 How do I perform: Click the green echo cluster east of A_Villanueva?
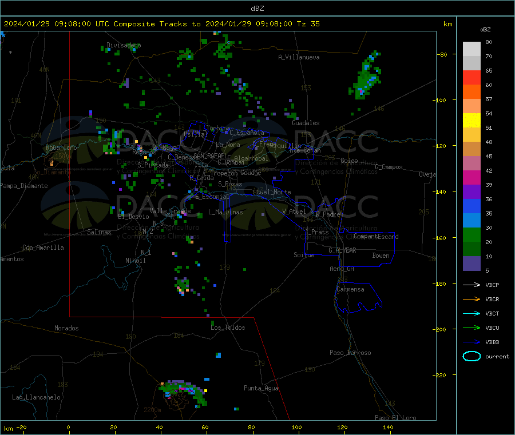pyautogui.click(x=365, y=76)
